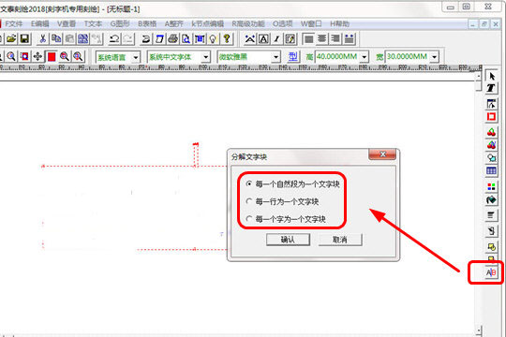
Task: Undo the last action
Action: 114,39
